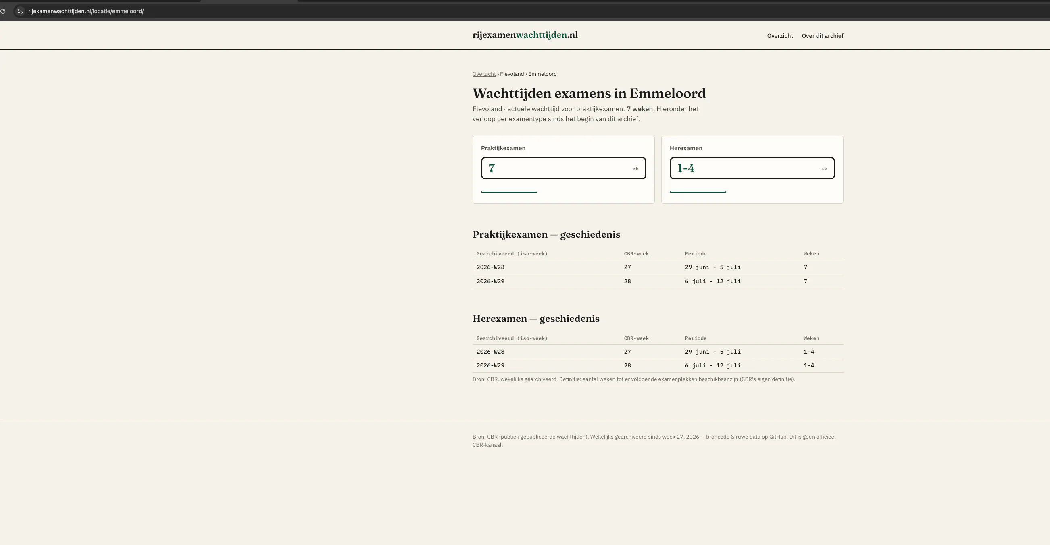Select 2026-W29 row in Herexamen table
Image resolution: width=1050 pixels, height=545 pixels.
click(x=658, y=365)
